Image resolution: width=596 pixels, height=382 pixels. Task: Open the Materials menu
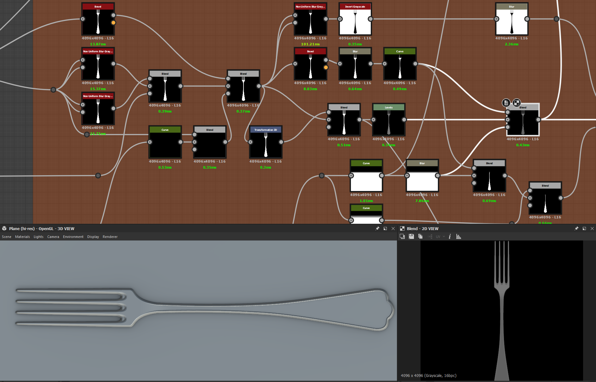pos(22,237)
